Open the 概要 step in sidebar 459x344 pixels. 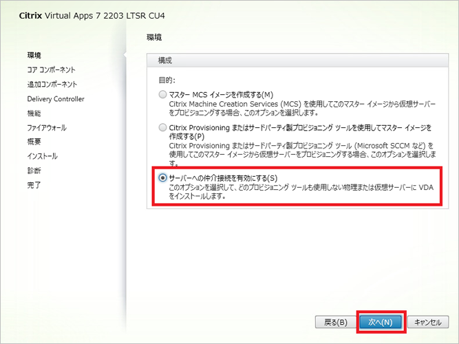(34, 142)
